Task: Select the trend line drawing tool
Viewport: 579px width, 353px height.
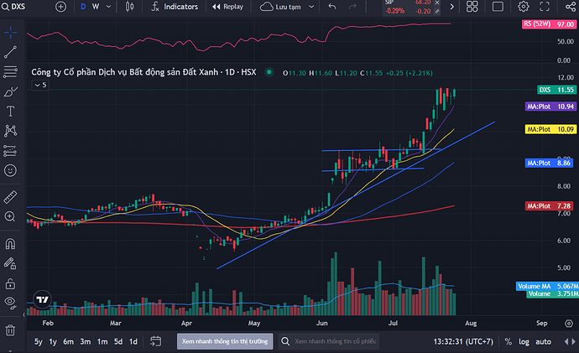Action: [x=10, y=52]
